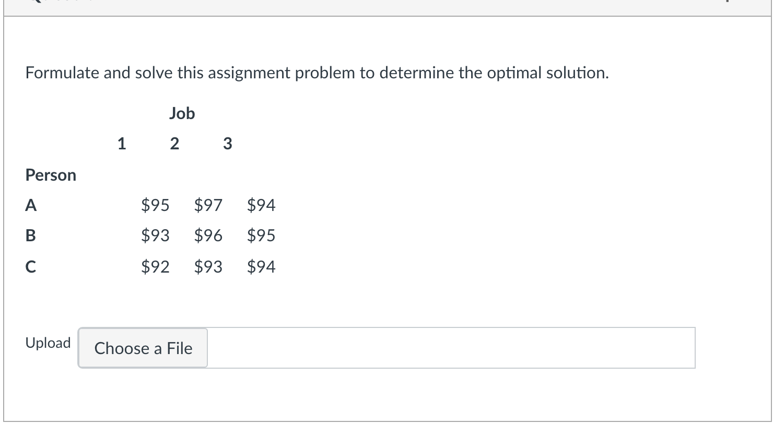Select the Job 1 column number
This screenshot has width=773, height=423.
pos(121,144)
